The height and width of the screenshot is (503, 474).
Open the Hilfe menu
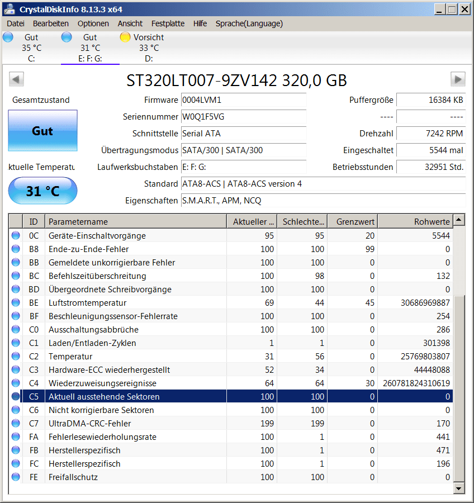(200, 23)
